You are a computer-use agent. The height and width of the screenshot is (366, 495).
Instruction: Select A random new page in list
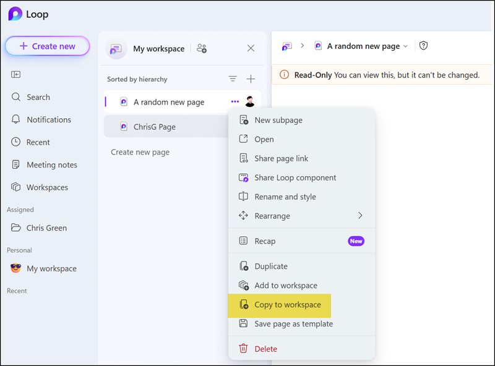[x=169, y=102]
